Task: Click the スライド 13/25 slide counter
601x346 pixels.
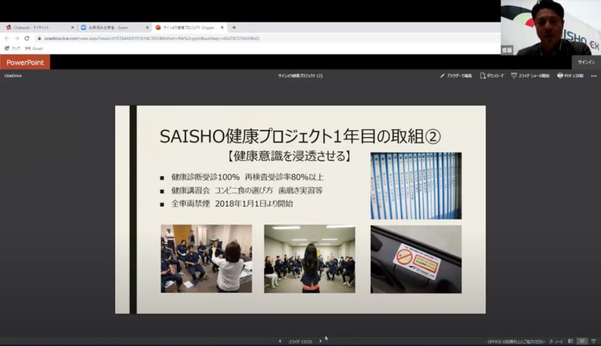Action: 300,341
